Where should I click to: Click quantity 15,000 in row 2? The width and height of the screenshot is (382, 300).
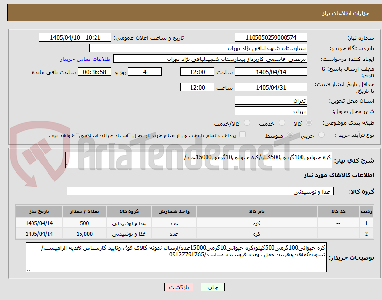pyautogui.click(x=84, y=234)
